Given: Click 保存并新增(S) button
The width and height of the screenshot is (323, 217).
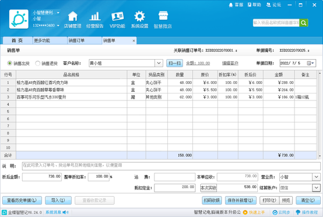Looking at the screenshot, I should pos(241,200).
